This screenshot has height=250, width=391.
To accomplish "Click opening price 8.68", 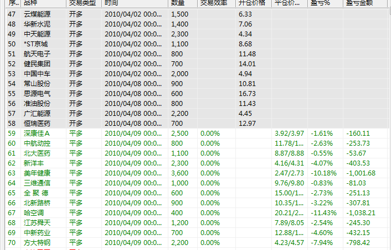I will pos(245,44).
